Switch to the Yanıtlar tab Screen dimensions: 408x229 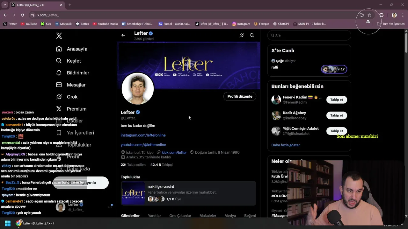[x=155, y=216]
